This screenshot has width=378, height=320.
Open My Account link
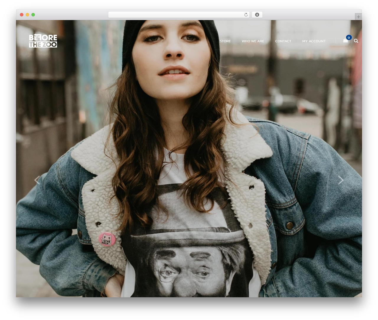pos(314,41)
